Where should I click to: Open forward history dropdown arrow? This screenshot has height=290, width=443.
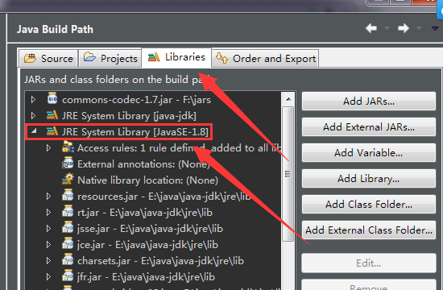pyautogui.click(x=420, y=28)
